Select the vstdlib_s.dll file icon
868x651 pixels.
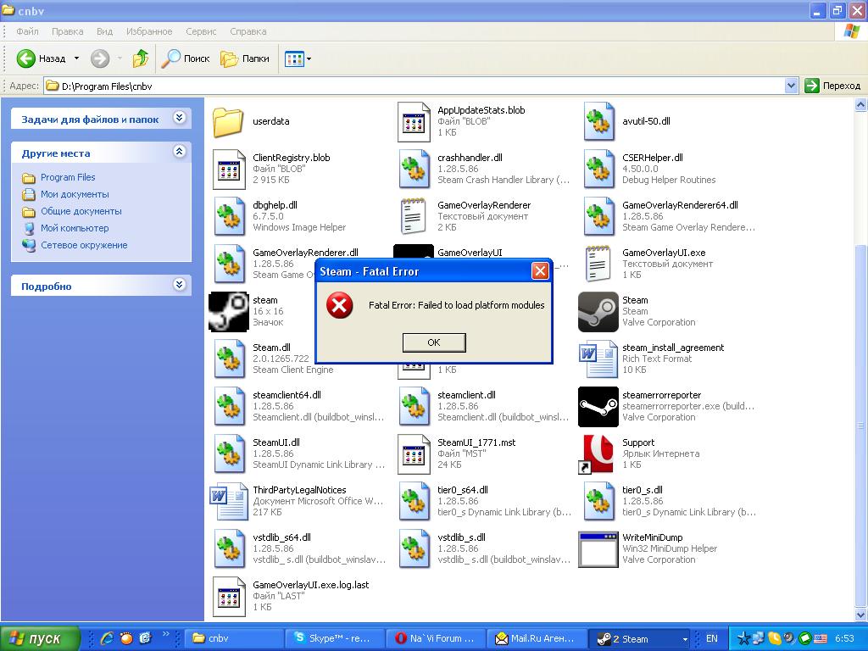point(414,549)
